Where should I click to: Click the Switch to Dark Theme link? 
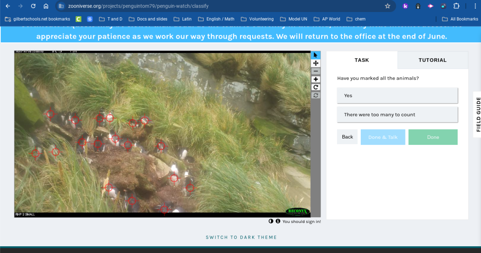click(241, 237)
